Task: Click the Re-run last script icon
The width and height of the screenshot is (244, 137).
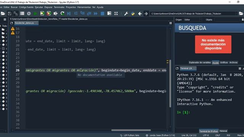Action: pos(63,14)
